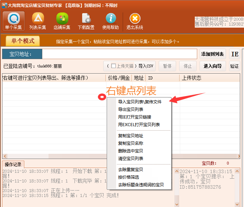Click the 价格/佣金 column header
Screen dimensions: 244x207
click(x=119, y=78)
